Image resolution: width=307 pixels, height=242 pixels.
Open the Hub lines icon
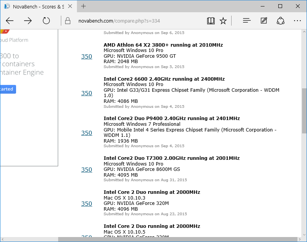point(247,21)
